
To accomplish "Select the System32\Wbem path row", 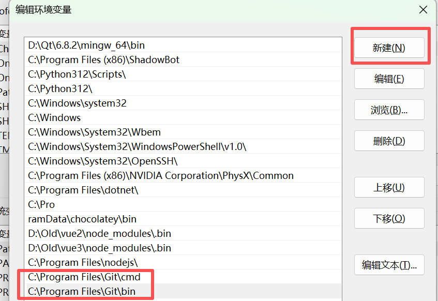I will tap(94, 132).
